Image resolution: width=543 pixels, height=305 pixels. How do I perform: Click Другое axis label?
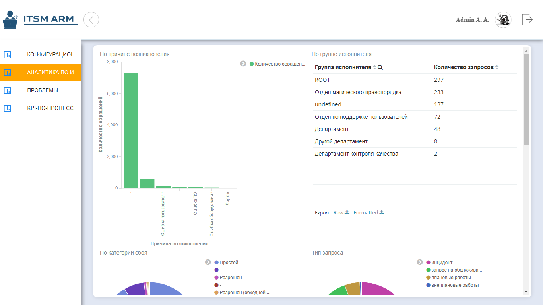click(228, 198)
